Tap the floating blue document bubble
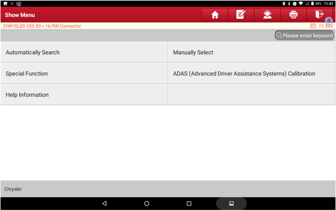This screenshot has width=336, height=210. point(329,21)
